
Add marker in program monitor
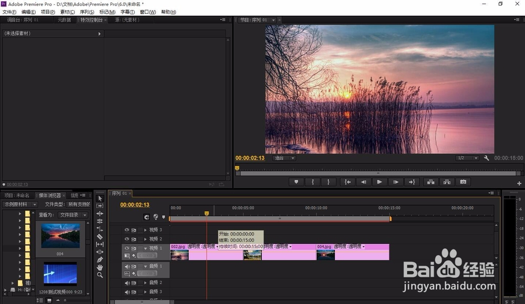pos(296,182)
